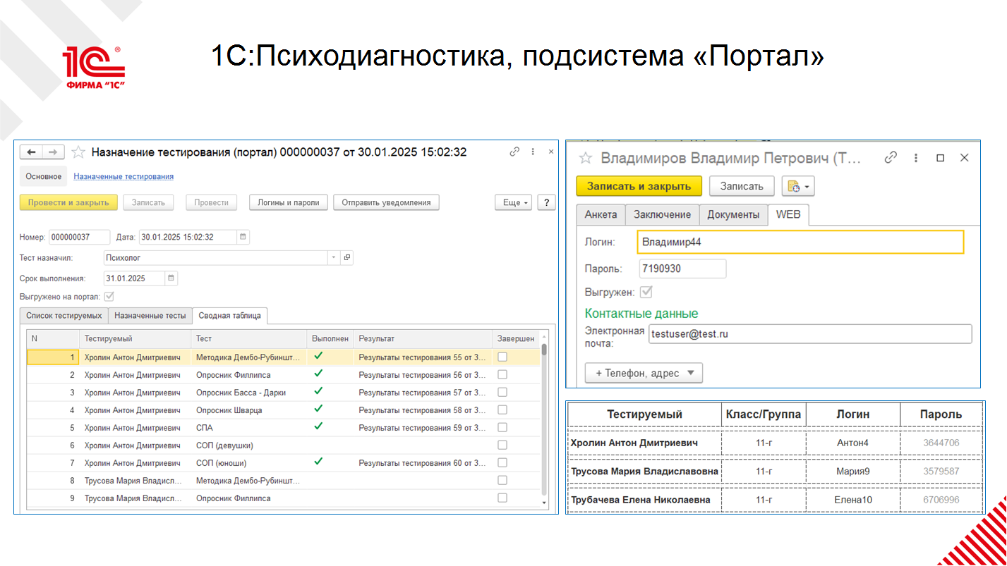Screen dimensions: 1007x566
Task: Go back with the left arrow button
Action: (31, 152)
